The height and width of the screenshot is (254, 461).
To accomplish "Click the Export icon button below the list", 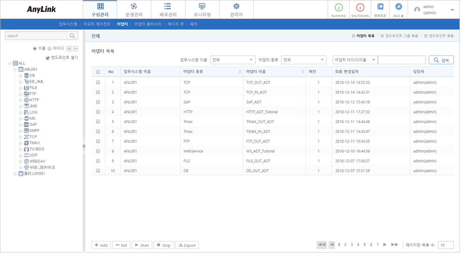I will coord(181,245).
